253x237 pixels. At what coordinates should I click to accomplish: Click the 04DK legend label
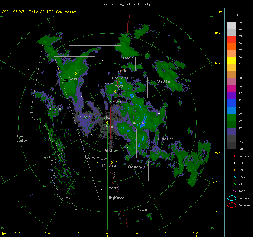tap(242, 163)
